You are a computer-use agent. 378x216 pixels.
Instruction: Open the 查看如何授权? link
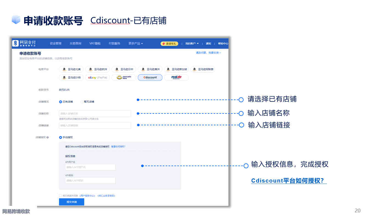[118, 147]
